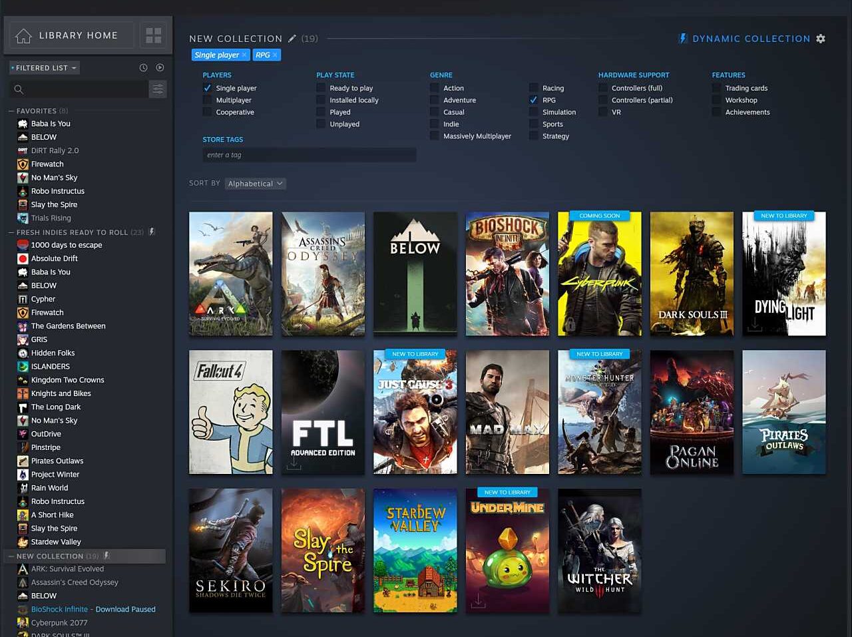Click the recent activity clock icon
The image size is (852, 637).
pyautogui.click(x=143, y=68)
